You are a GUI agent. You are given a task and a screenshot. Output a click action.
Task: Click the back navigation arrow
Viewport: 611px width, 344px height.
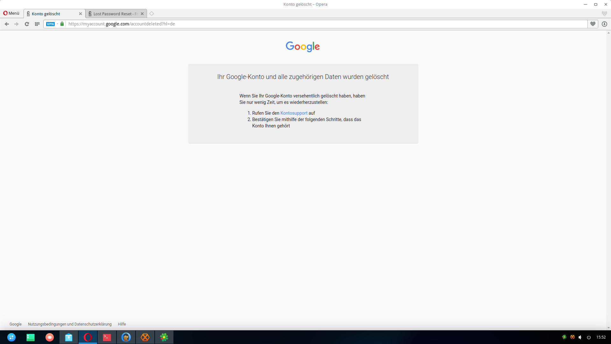click(7, 24)
